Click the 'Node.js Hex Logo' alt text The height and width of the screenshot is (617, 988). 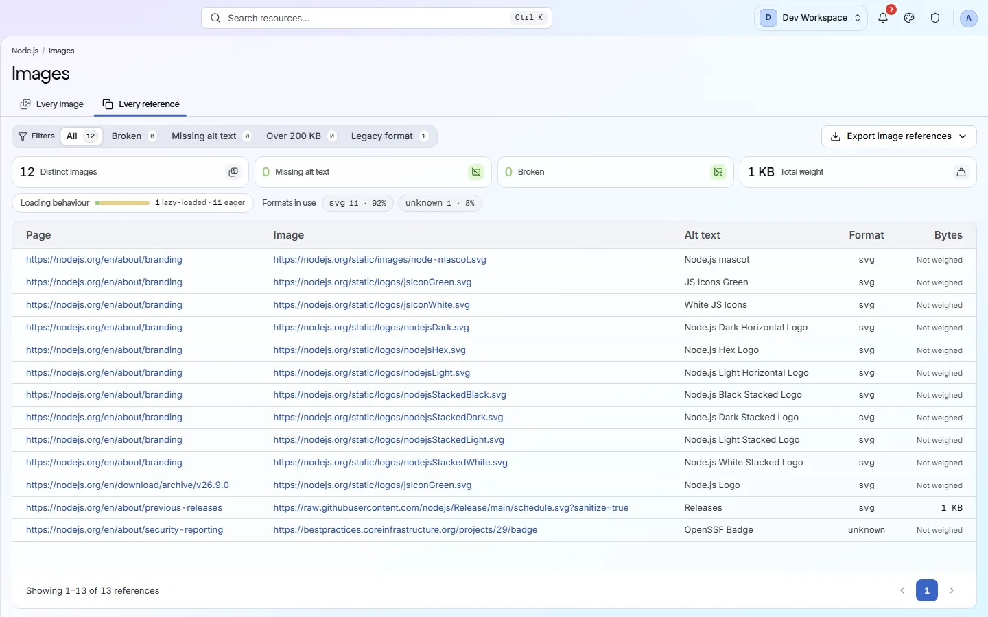(721, 350)
